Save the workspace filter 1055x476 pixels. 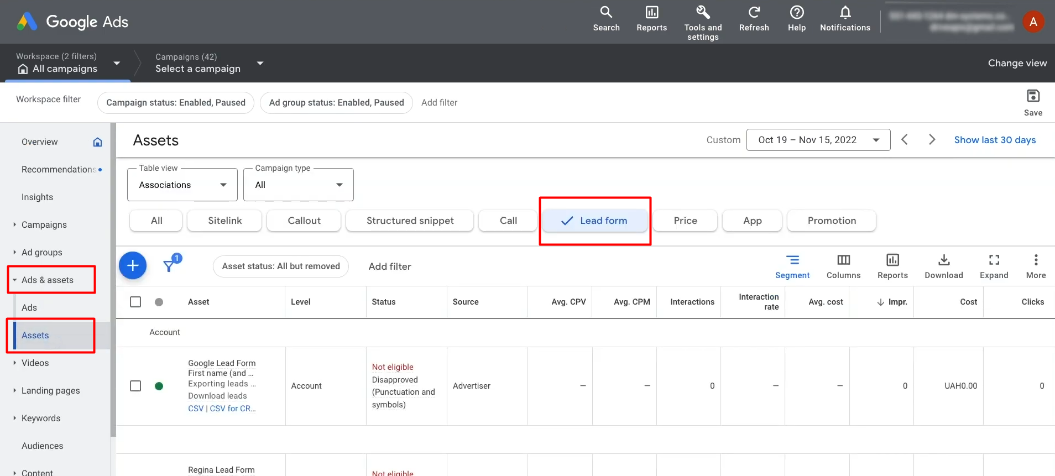1033,102
